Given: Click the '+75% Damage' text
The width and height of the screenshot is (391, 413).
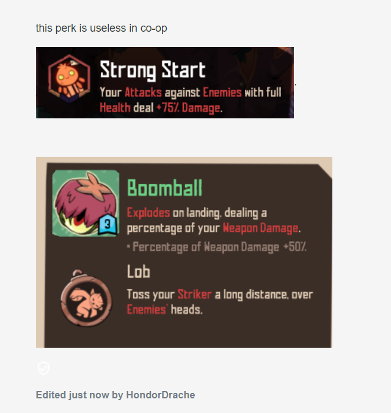Looking at the screenshot, I should coord(188,108).
